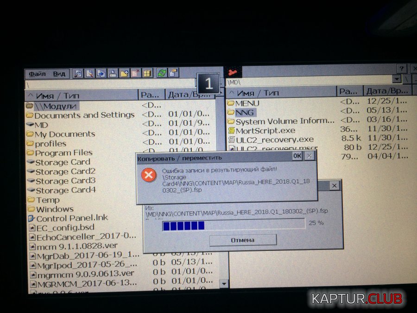Click the Copy files toolbar icon
Viewport: 417px width, 313px height.
click(x=101, y=73)
